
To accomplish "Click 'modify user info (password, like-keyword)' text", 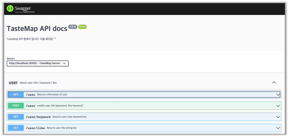I will (60, 106).
